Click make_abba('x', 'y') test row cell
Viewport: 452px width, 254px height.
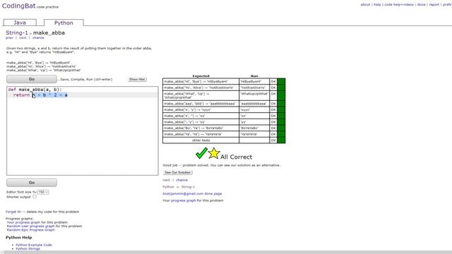coord(201,110)
